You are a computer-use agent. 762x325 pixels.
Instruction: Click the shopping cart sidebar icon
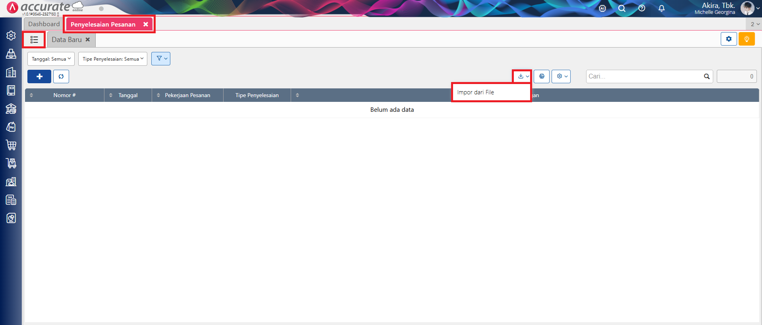pos(11,145)
